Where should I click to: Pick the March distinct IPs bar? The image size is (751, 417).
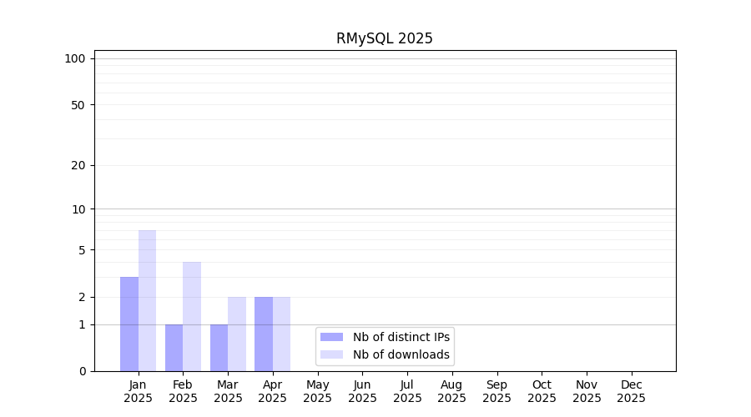point(219,348)
